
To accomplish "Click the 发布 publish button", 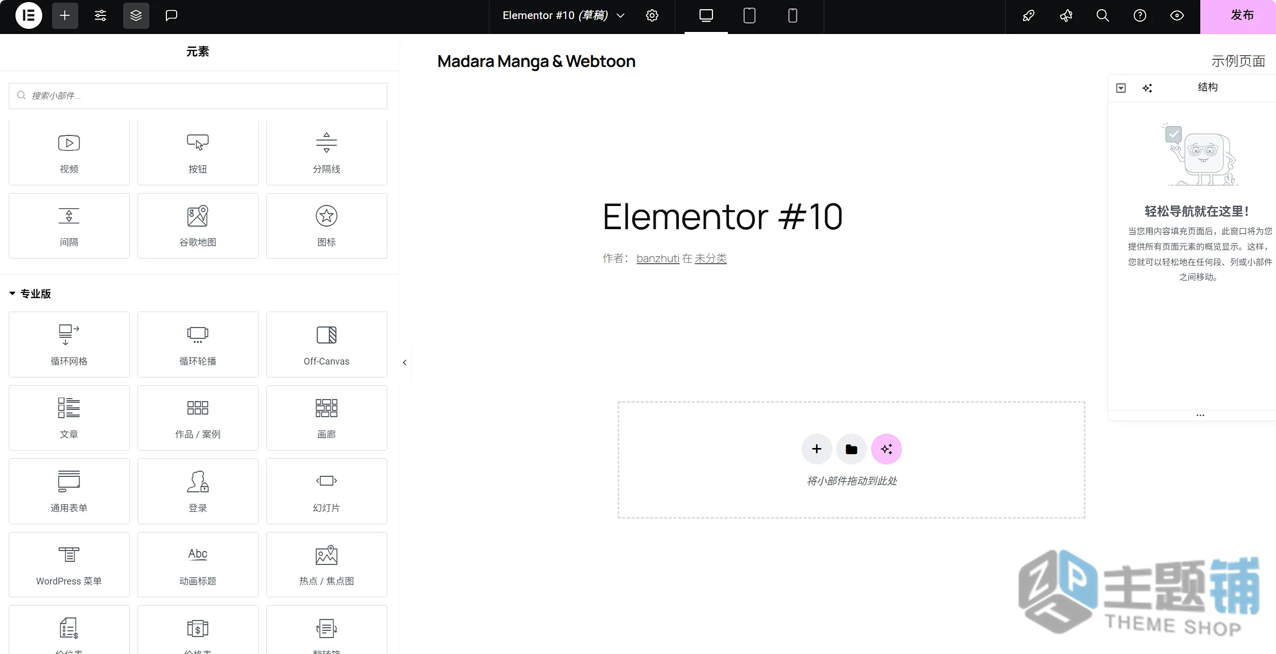I will pos(1238,16).
